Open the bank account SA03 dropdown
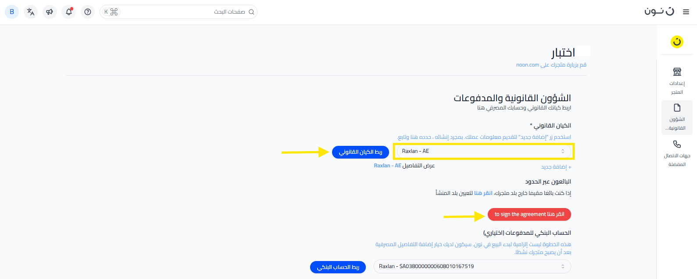697x279 pixels. point(472,266)
